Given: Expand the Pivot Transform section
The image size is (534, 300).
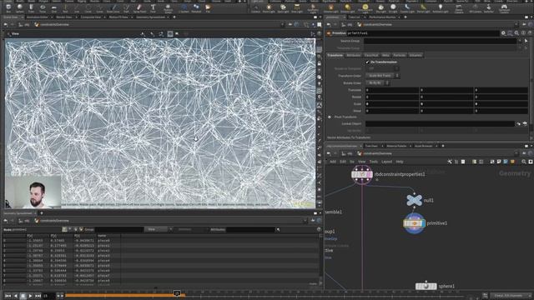Looking at the screenshot, I should (x=330, y=117).
